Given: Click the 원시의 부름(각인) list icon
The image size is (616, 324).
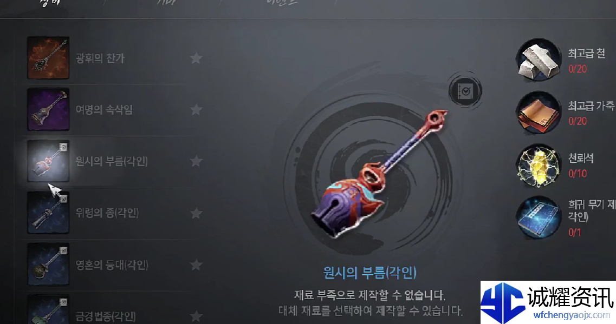Looking at the screenshot, I should click(48, 161).
